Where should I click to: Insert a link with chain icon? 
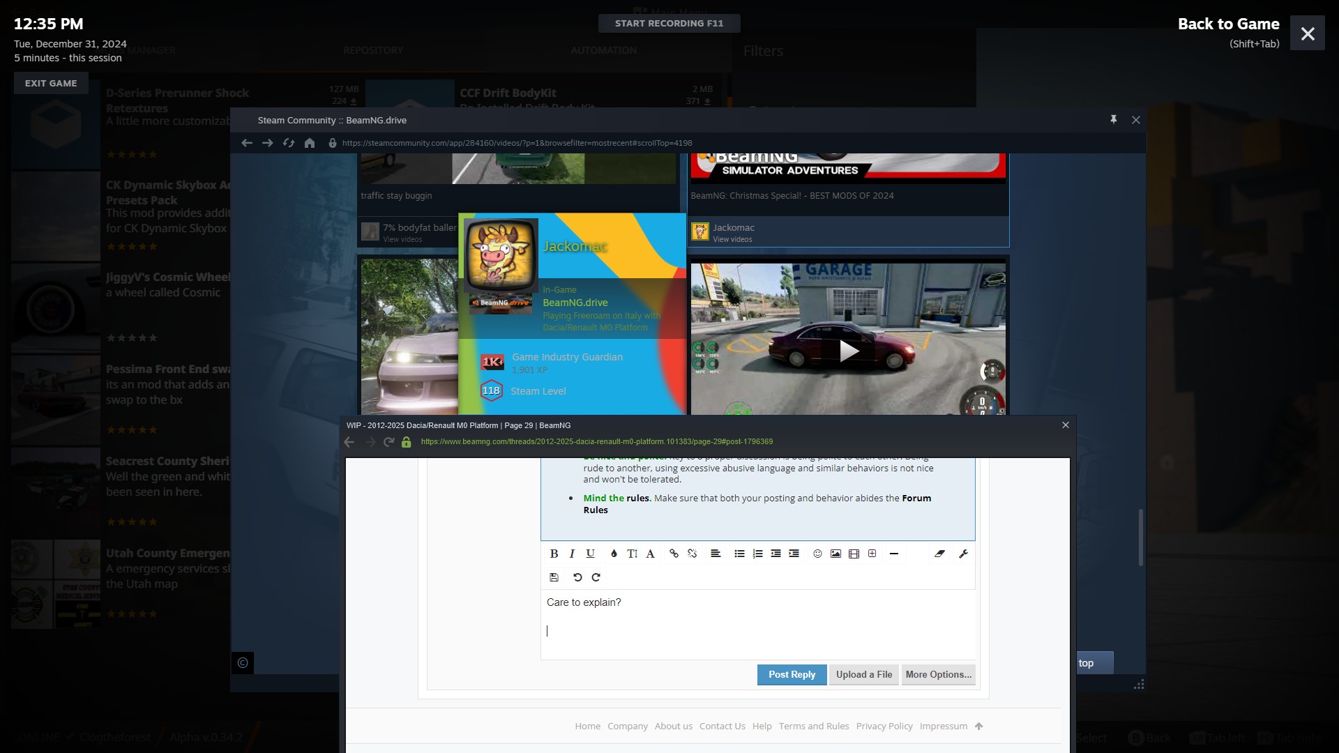coord(674,554)
